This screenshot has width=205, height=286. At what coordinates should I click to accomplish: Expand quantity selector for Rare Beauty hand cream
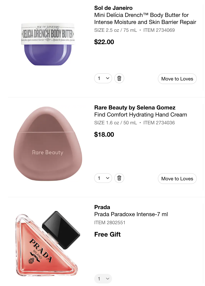coord(103,178)
